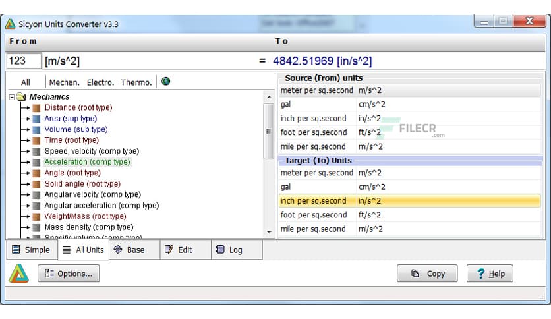The height and width of the screenshot is (319, 551).
Task: Select Volume (sup type) in tree
Action: tap(76, 129)
